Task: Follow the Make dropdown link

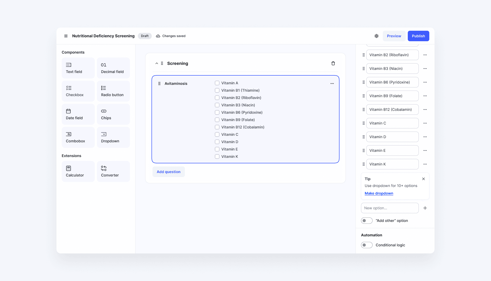Action: tap(379, 193)
